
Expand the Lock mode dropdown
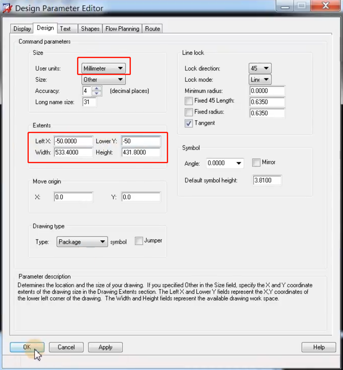(x=260, y=80)
